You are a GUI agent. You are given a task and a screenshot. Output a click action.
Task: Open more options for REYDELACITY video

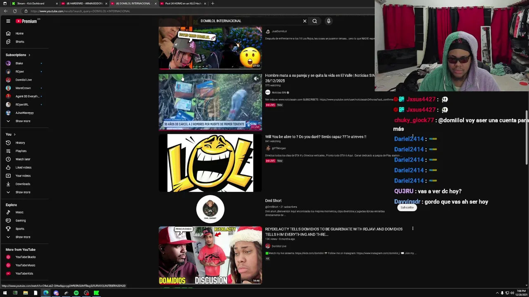click(x=412, y=229)
